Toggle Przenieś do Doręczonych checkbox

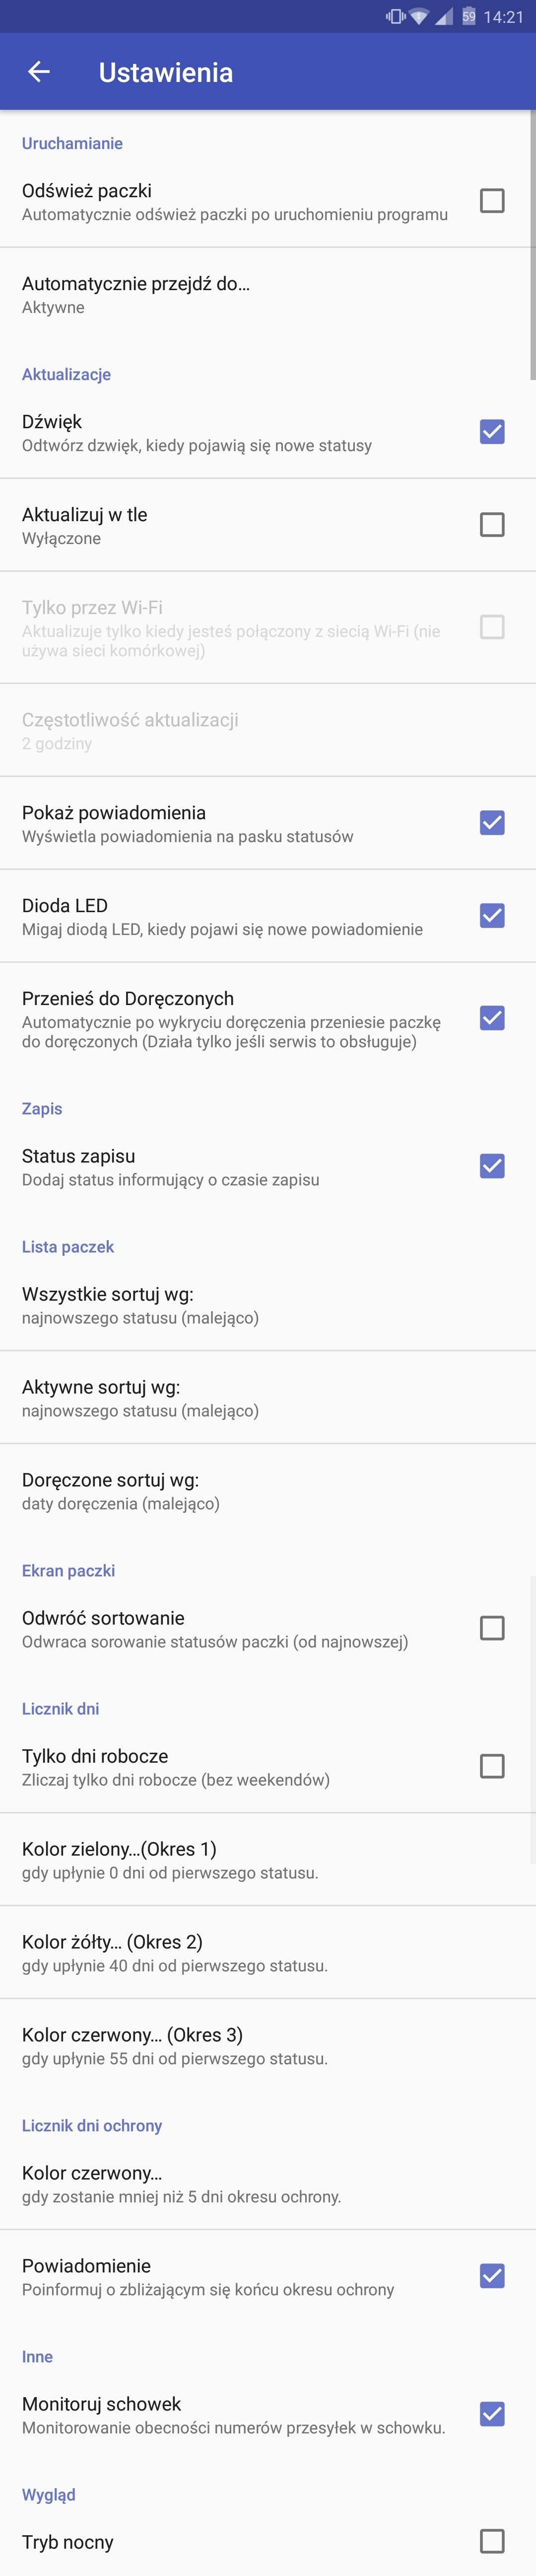pyautogui.click(x=492, y=1019)
